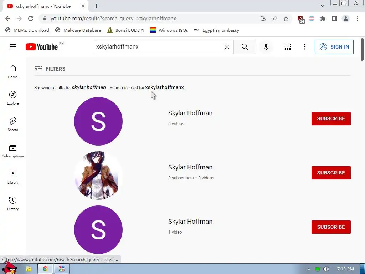
Task: Open the Extensions puzzle-piece menu
Action: click(x=323, y=19)
